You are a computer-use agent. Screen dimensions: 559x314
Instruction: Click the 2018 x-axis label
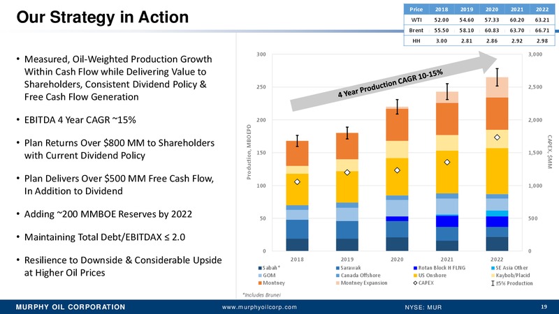(297, 259)
